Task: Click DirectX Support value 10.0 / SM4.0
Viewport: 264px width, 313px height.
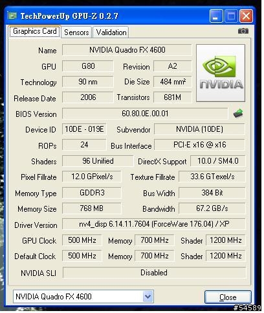Action: coord(218,161)
